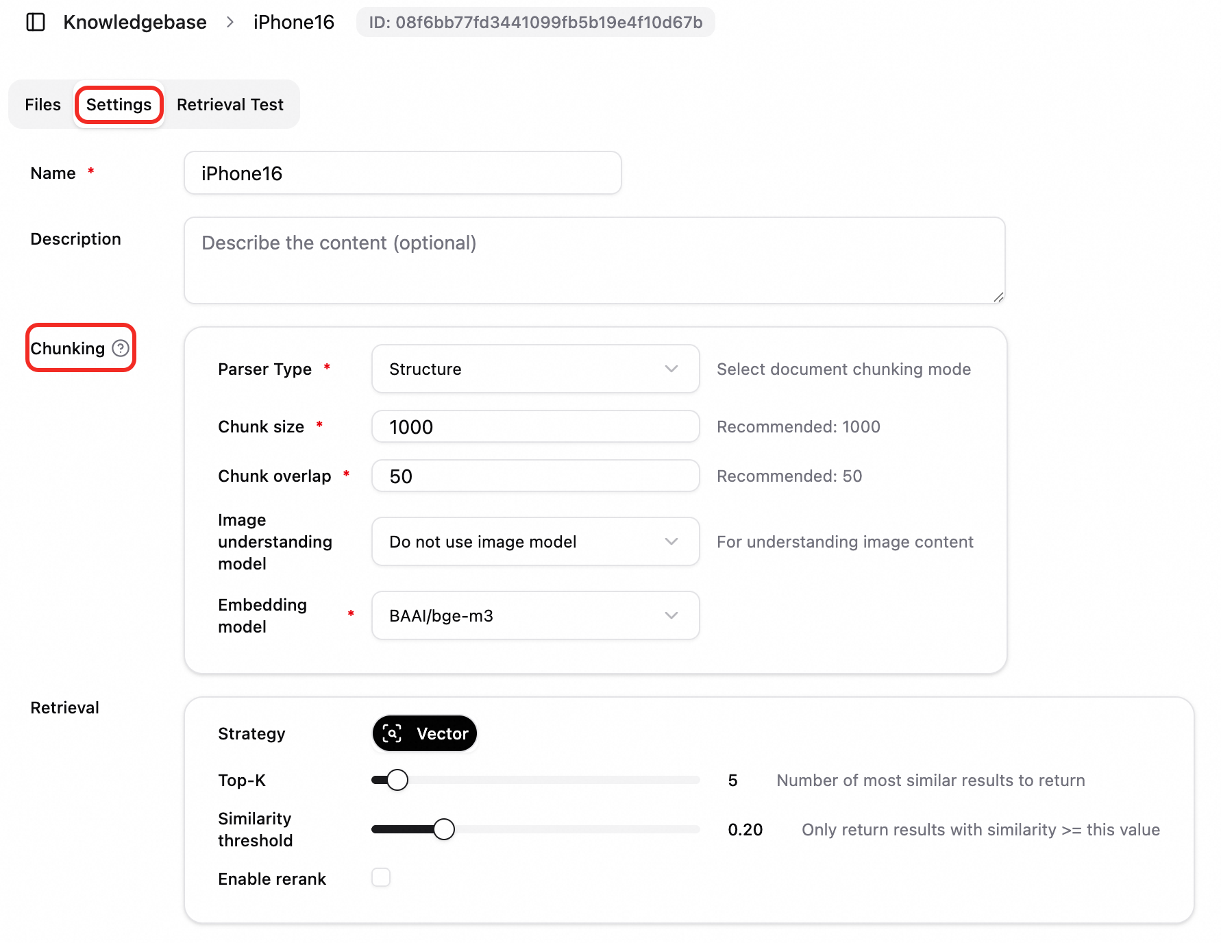Select the Settings tab
Image resolution: width=1221 pixels, height=943 pixels.
tap(119, 104)
